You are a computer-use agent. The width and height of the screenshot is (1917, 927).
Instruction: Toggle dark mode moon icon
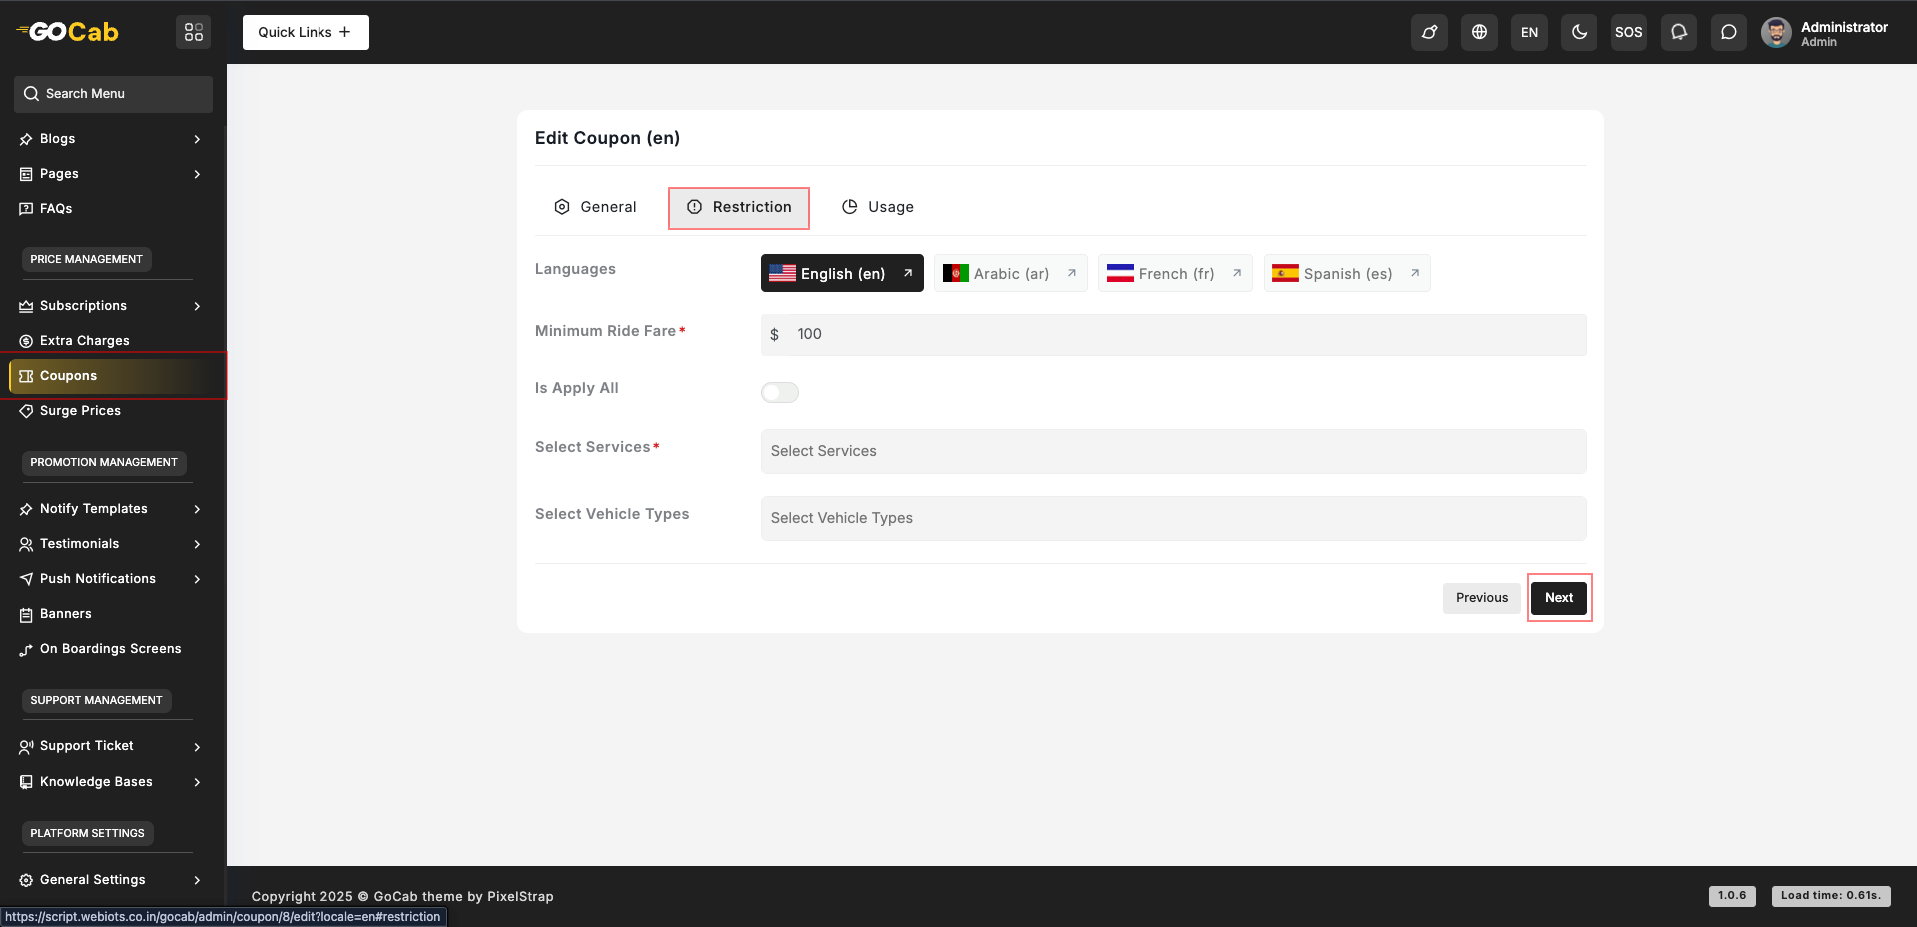(1579, 32)
